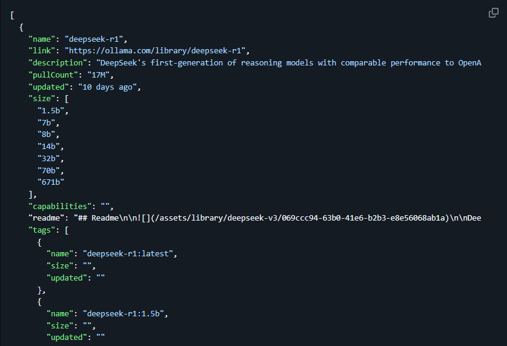Copy the code block with the copy icon
This screenshot has width=507, height=346.
tap(494, 13)
